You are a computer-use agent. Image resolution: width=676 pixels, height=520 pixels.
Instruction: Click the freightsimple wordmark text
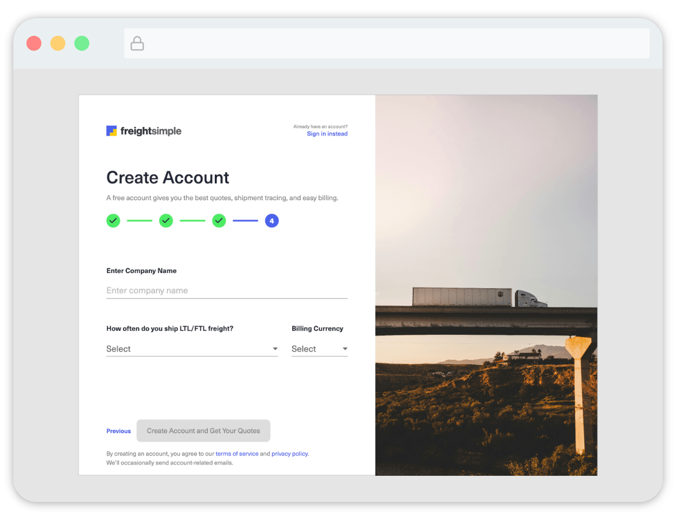(151, 131)
